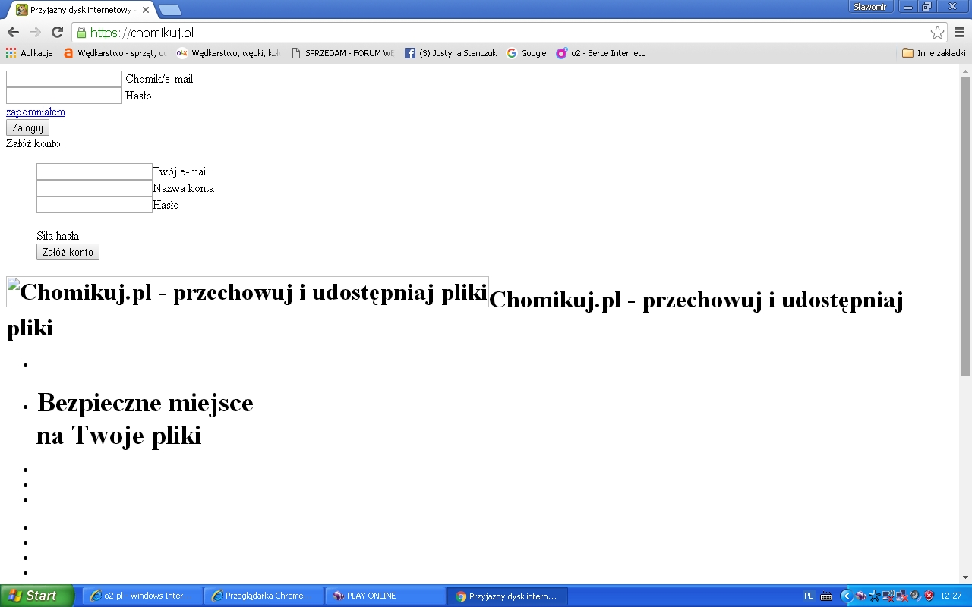Screen dimensions: 972x607
Task: Click the page vertical scrollbar thumb
Action: [x=965, y=226]
